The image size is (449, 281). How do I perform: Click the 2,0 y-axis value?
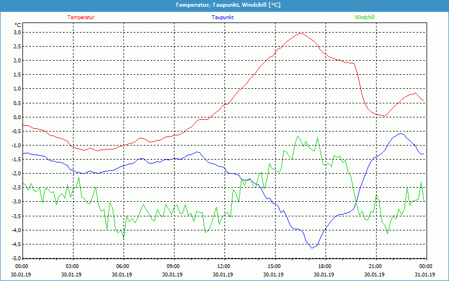tap(17, 61)
